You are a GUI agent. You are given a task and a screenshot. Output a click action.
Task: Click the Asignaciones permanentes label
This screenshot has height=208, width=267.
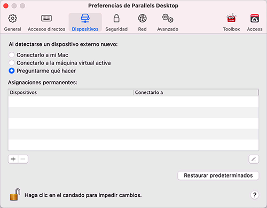point(43,83)
